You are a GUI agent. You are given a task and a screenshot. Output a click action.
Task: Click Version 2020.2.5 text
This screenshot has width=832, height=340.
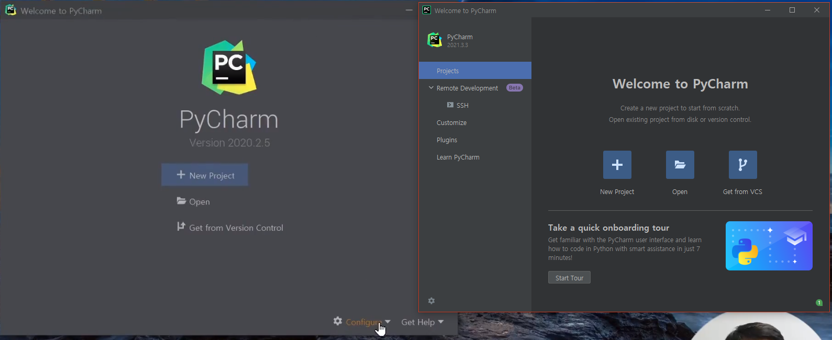point(229,143)
